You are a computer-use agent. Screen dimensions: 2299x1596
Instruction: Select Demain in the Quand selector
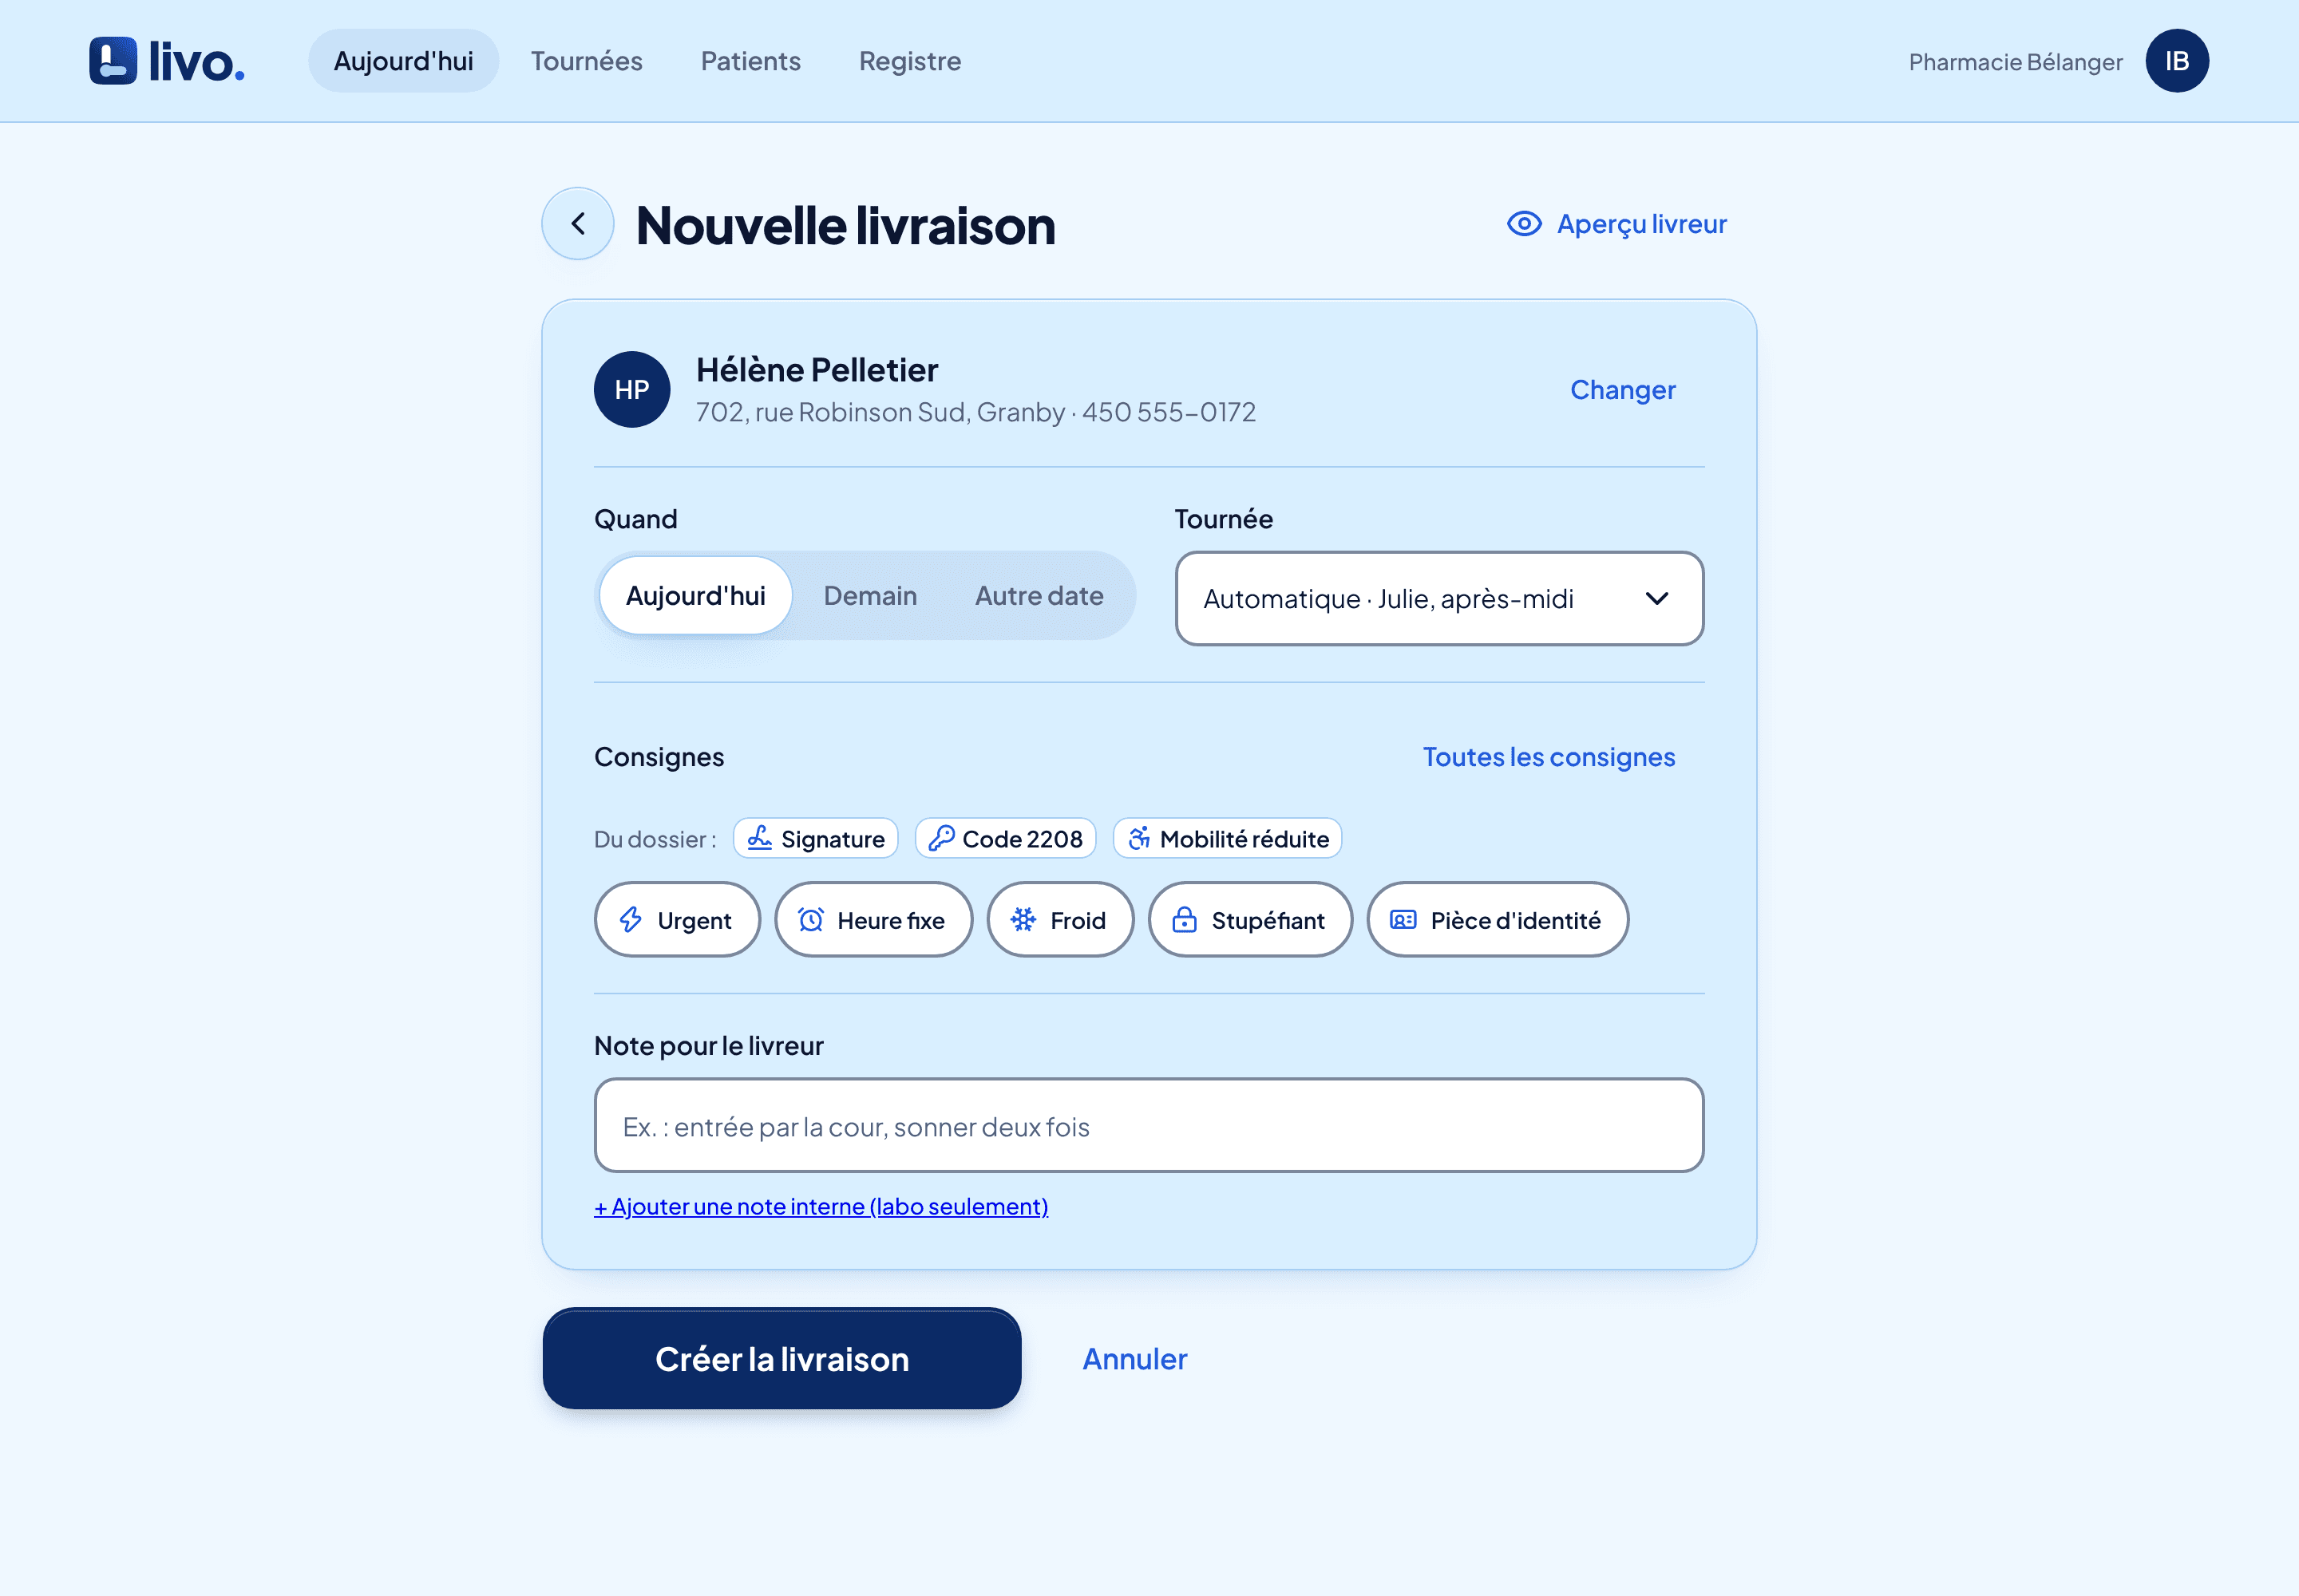coord(870,596)
